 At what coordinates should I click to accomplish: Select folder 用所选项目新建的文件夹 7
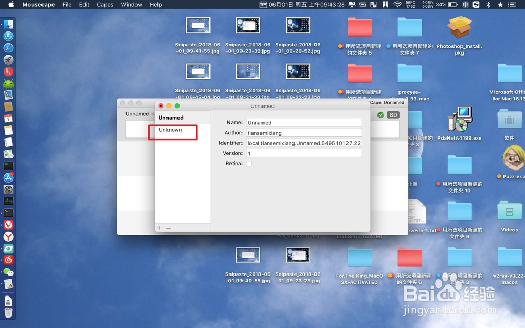pyautogui.click(x=409, y=27)
